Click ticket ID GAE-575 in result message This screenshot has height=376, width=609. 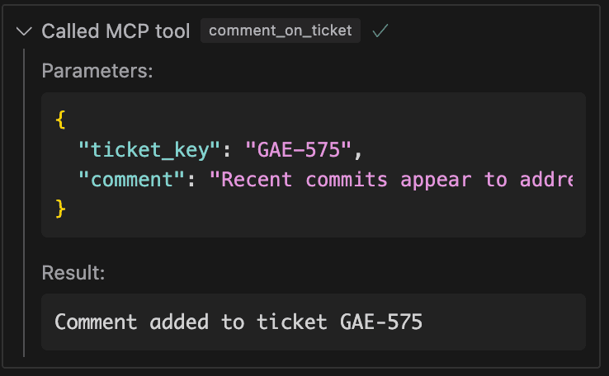(380, 322)
